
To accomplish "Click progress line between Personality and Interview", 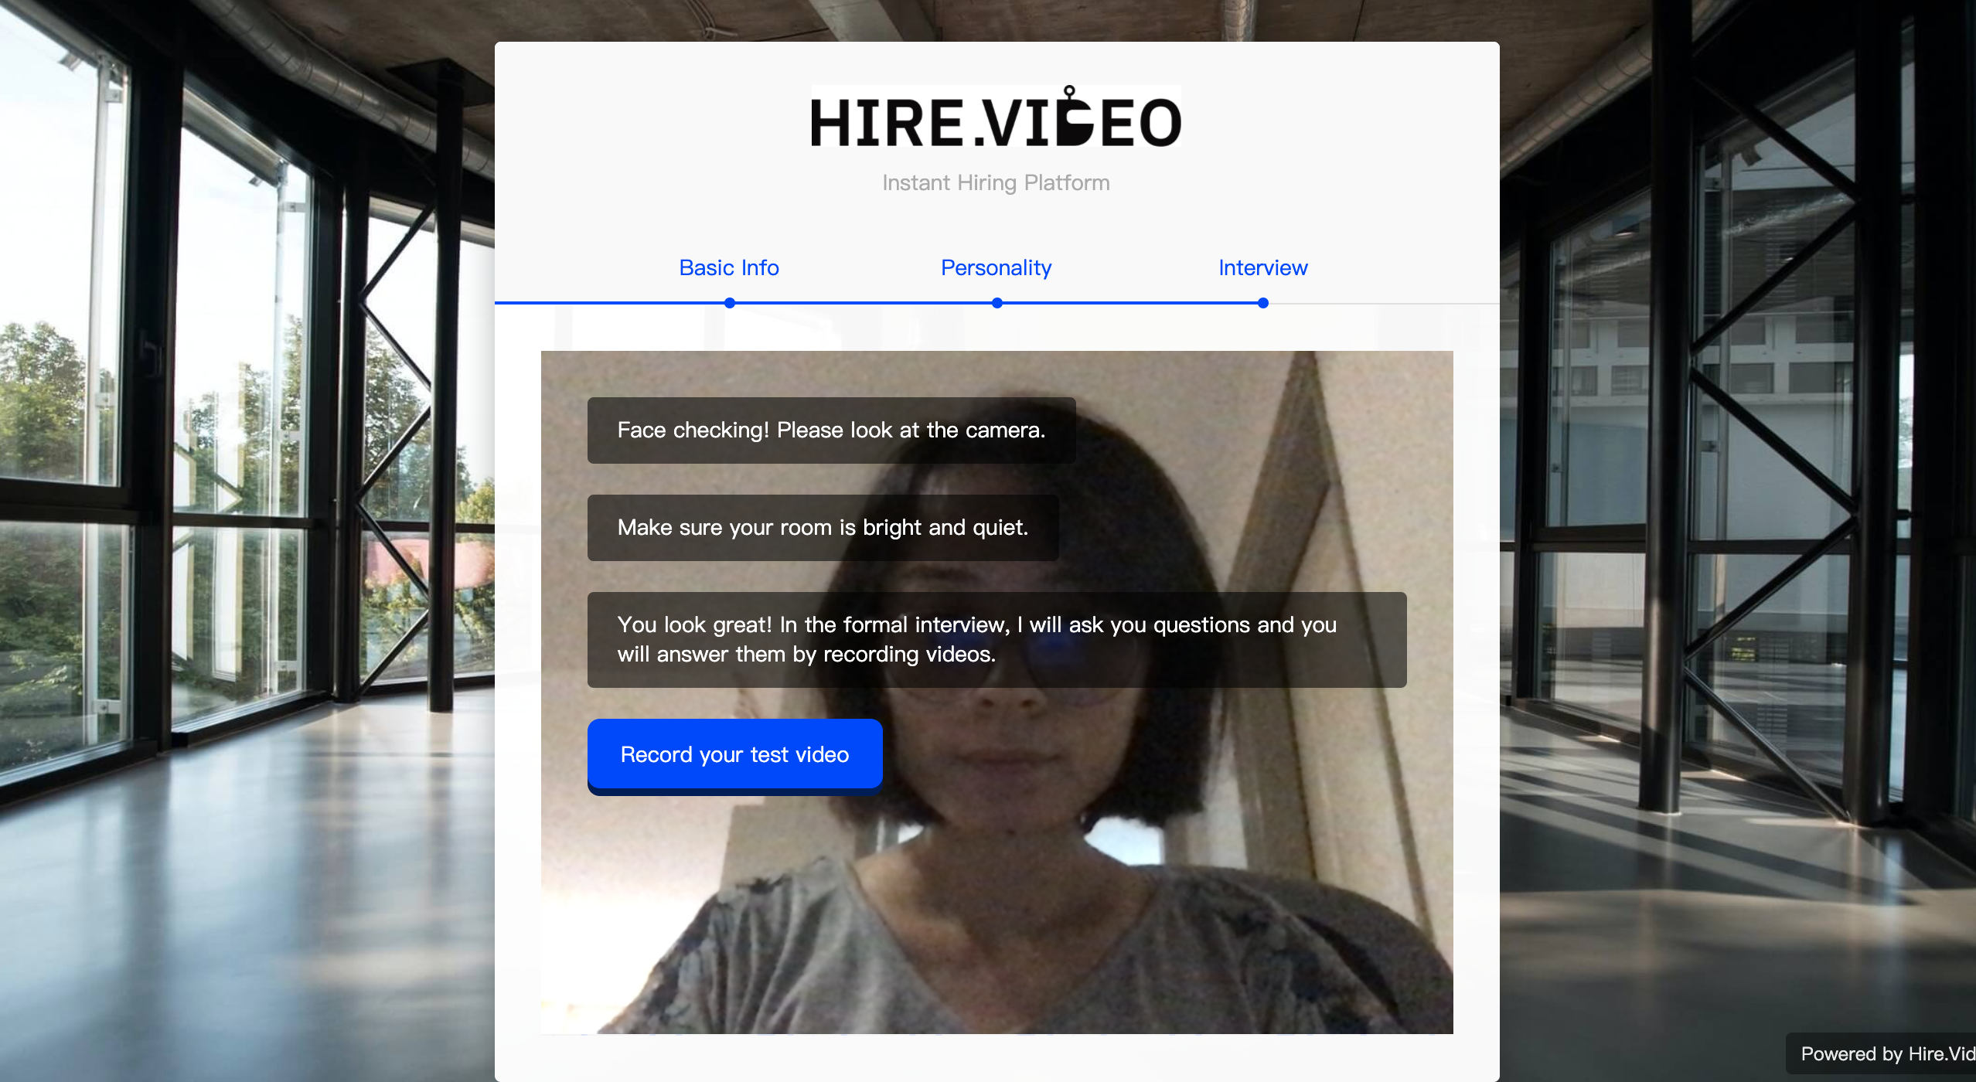I will (x=1129, y=303).
